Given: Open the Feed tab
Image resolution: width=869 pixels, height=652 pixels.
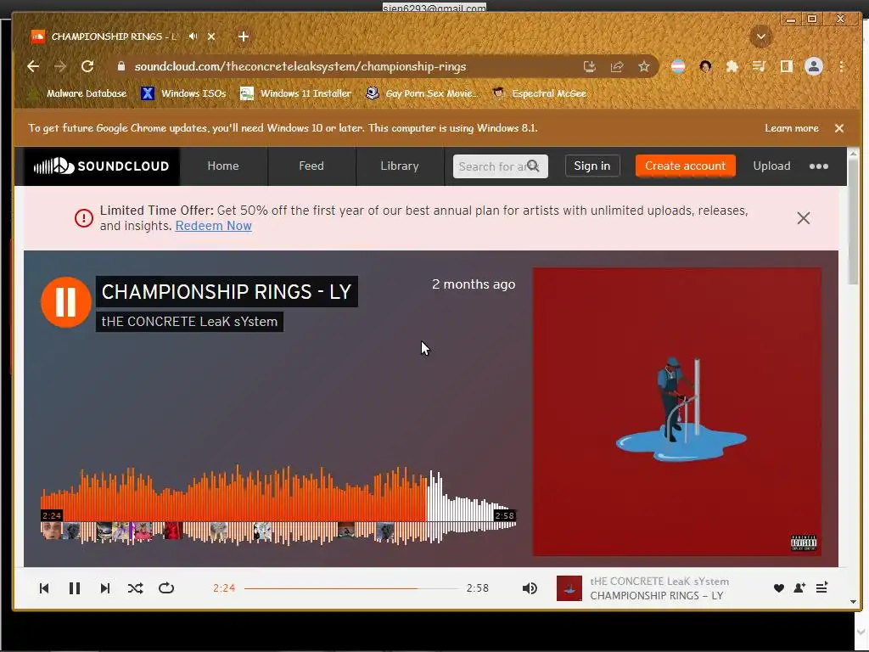Looking at the screenshot, I should [311, 166].
